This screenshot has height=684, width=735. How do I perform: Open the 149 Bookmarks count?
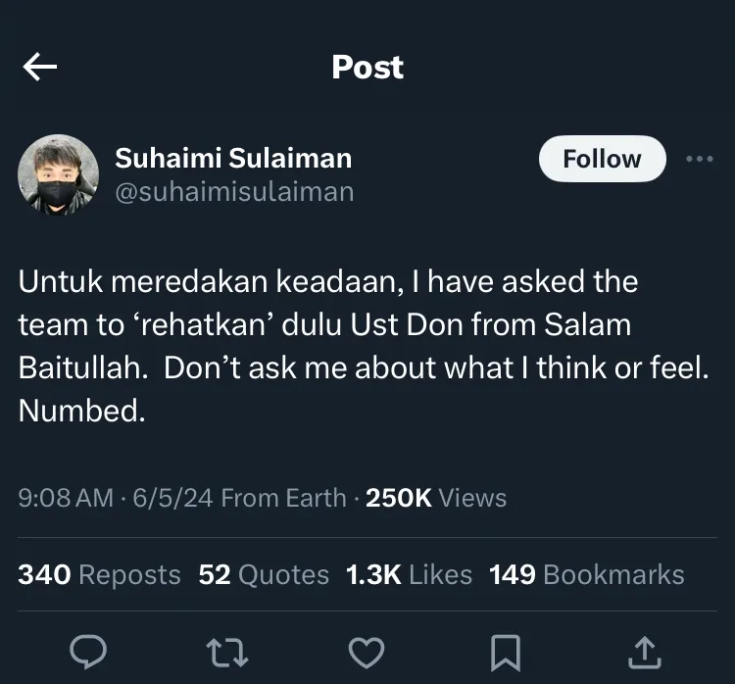(x=586, y=575)
